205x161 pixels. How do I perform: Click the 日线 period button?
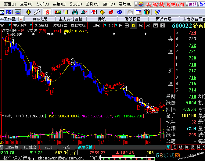pyautogui.click(x=96, y=25)
